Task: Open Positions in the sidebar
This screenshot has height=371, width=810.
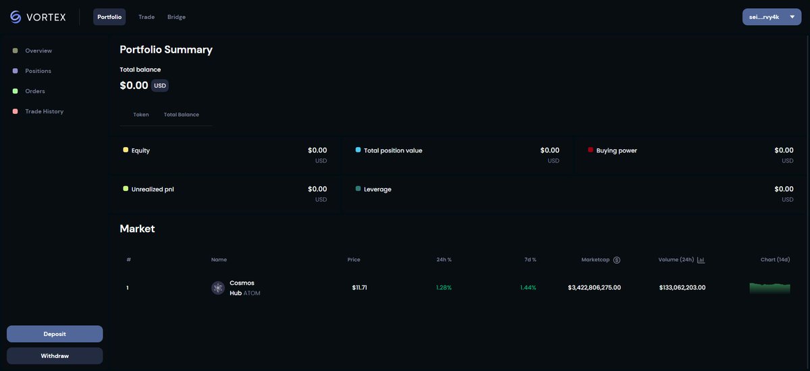Action: (38, 71)
